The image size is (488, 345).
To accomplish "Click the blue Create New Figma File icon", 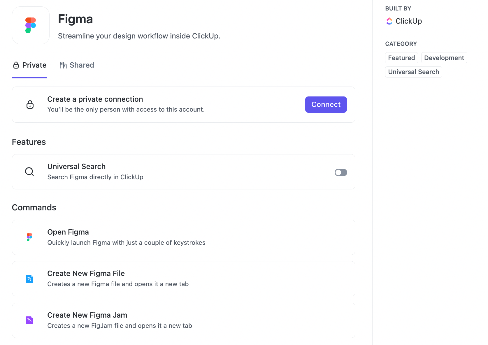I will point(29,279).
